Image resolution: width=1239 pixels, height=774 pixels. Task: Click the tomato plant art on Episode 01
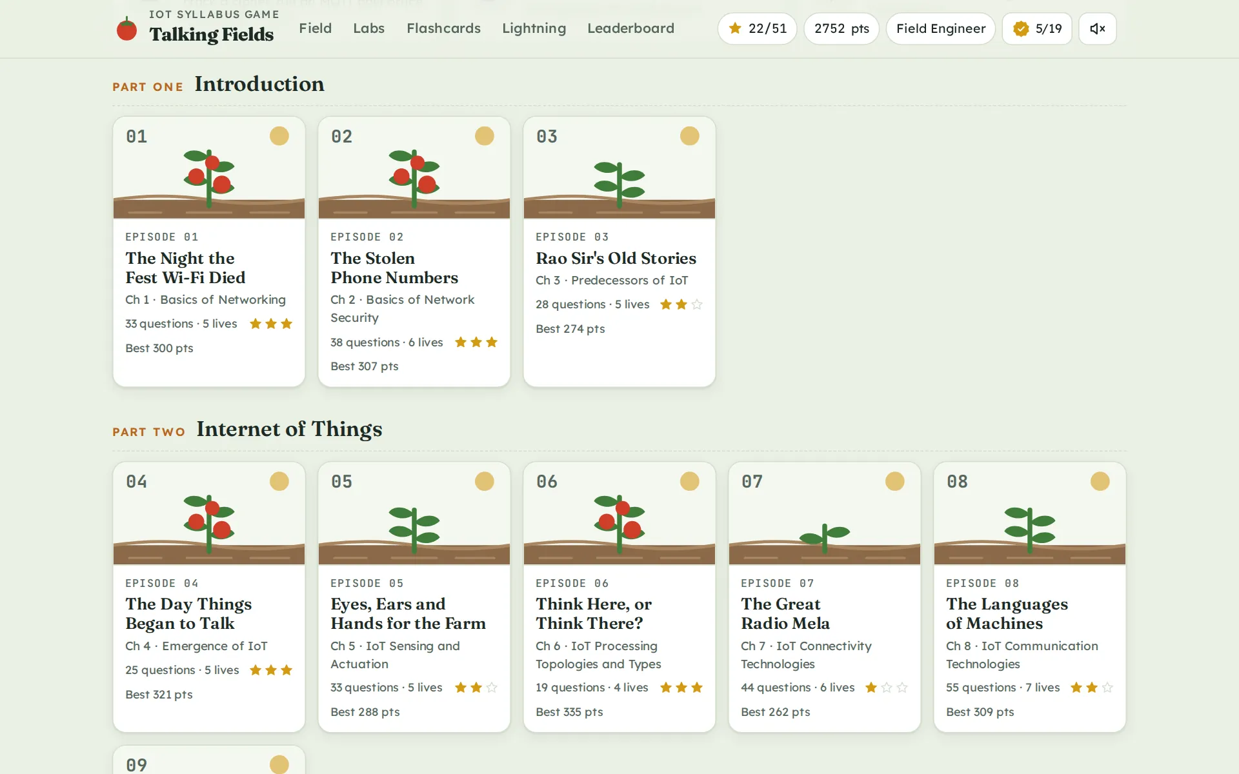click(x=209, y=178)
